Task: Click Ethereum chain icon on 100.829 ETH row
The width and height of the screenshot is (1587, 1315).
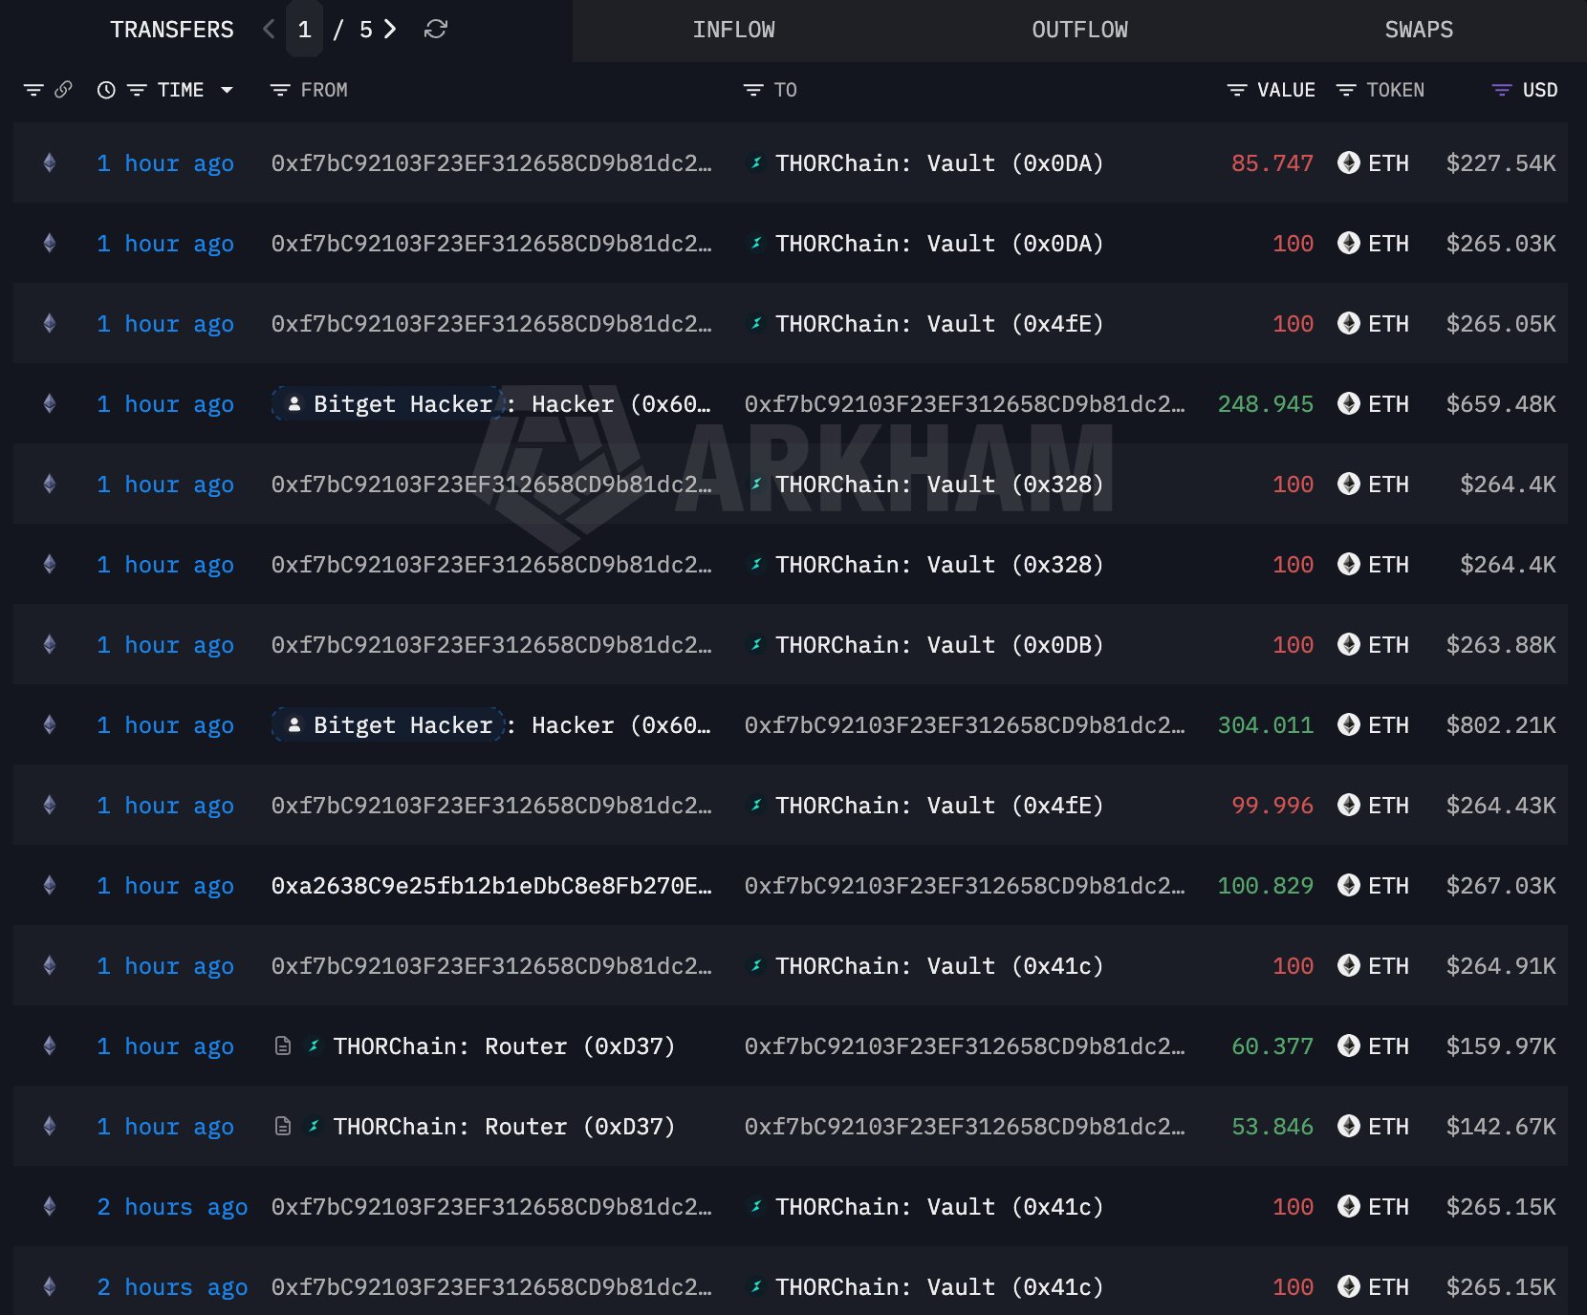Action: [50, 885]
